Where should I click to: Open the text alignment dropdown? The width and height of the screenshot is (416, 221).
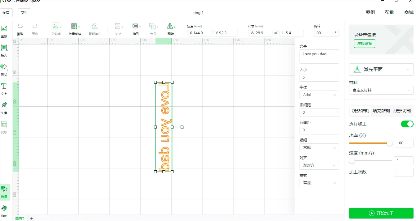coord(319,165)
